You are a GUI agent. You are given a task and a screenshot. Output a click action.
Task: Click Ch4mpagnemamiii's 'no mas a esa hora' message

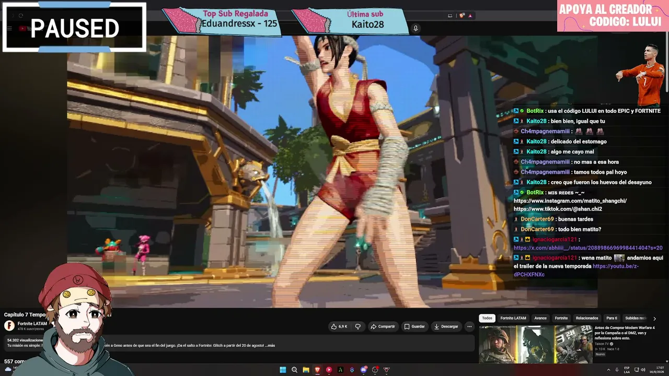click(596, 162)
